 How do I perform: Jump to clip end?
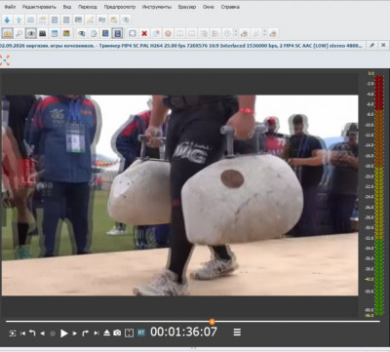[97, 333]
